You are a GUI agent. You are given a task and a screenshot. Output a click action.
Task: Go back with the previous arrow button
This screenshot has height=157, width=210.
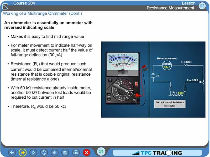tap(12, 153)
